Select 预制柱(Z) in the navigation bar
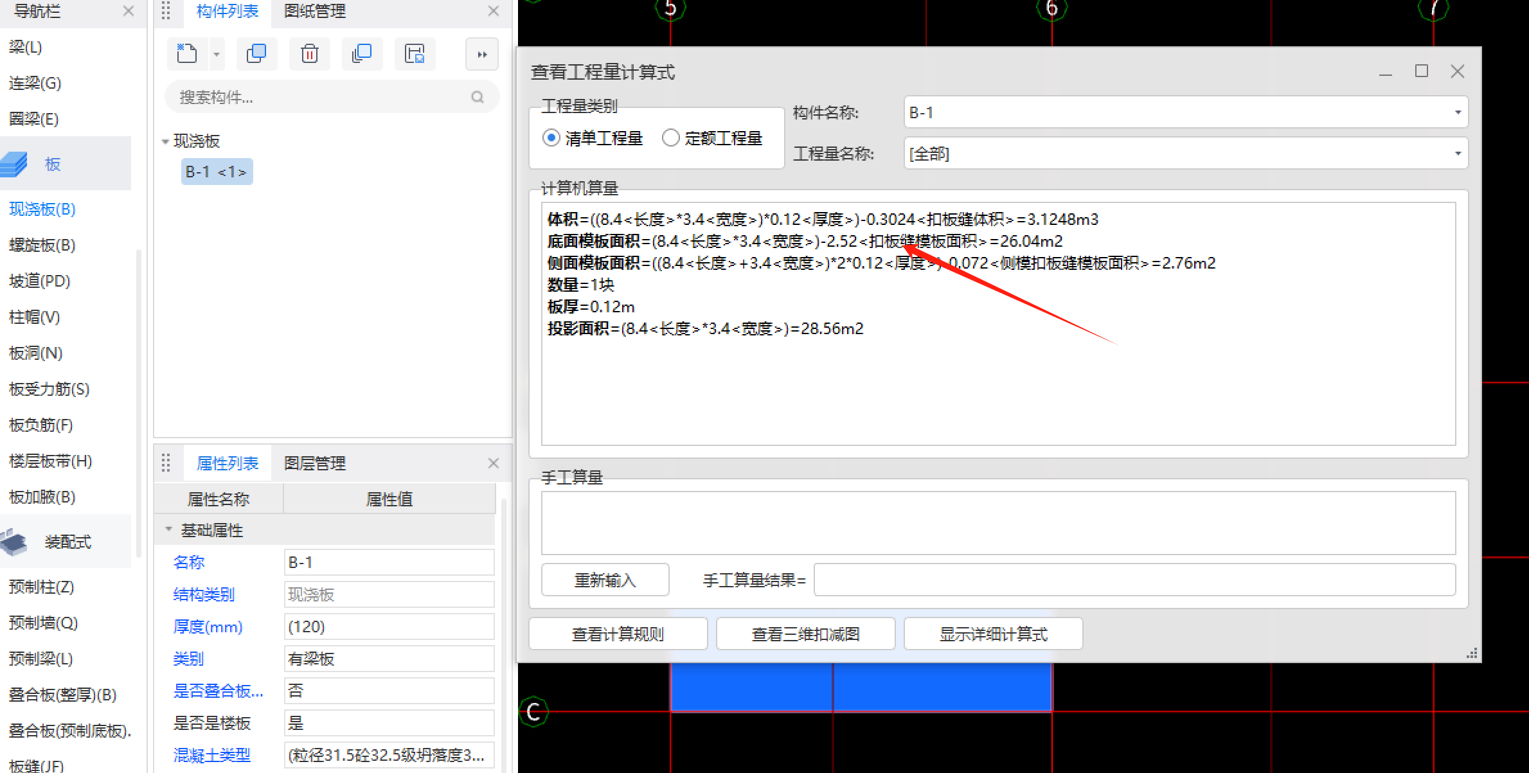The image size is (1529, 773). click(42, 587)
